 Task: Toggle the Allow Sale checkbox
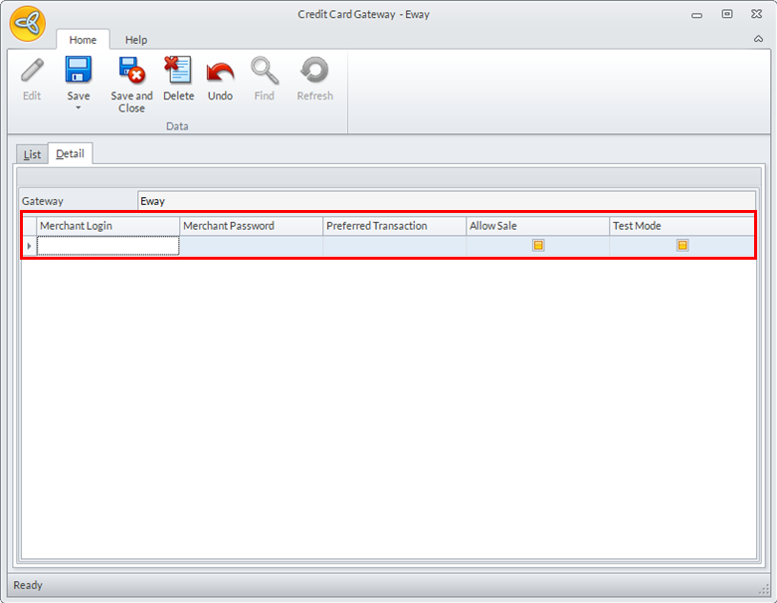[x=538, y=245]
